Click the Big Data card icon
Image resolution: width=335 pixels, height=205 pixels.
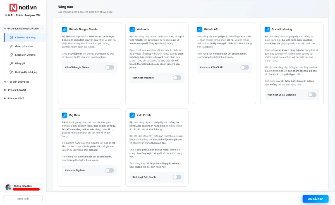click(x=64, y=115)
